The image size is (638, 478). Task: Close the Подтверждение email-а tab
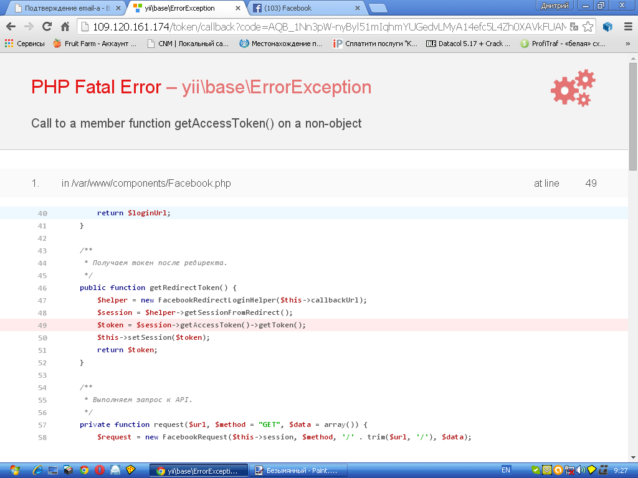click(118, 8)
